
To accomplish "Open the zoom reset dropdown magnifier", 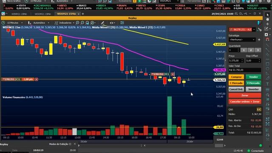I will (93, 23).
